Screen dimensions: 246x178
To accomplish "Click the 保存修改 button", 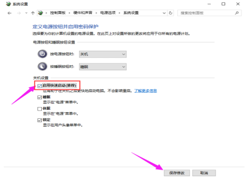I will coord(176,173).
